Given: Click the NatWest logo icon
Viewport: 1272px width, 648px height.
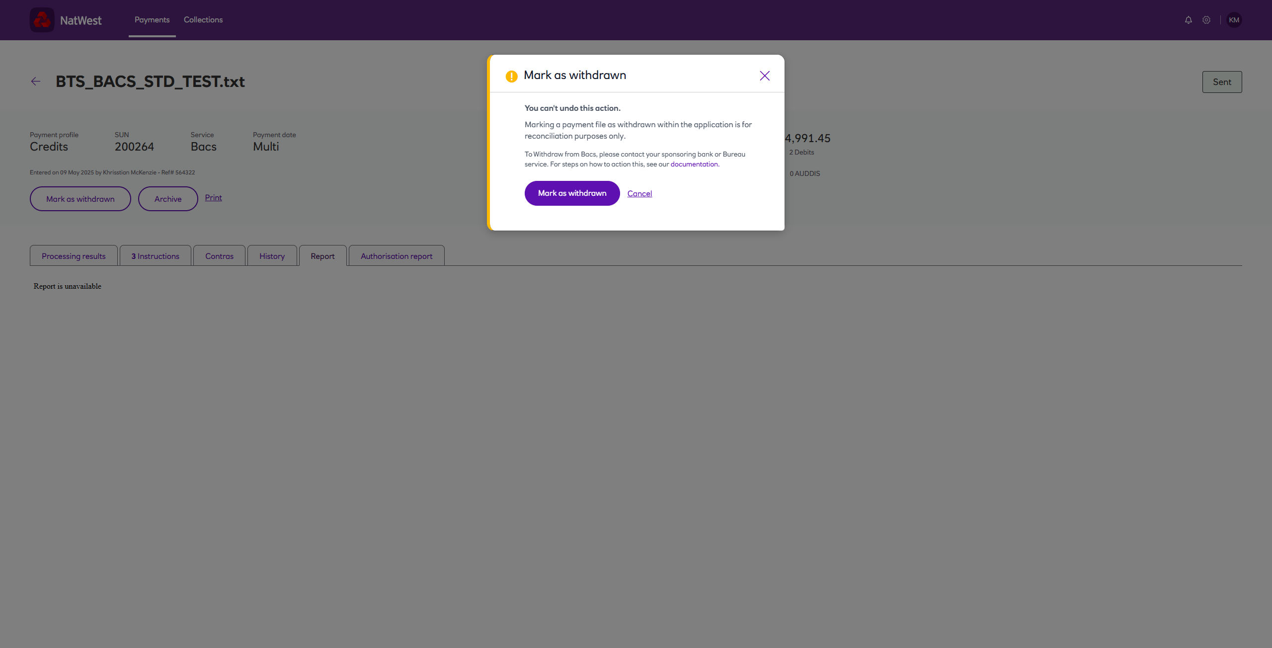Looking at the screenshot, I should tap(42, 20).
